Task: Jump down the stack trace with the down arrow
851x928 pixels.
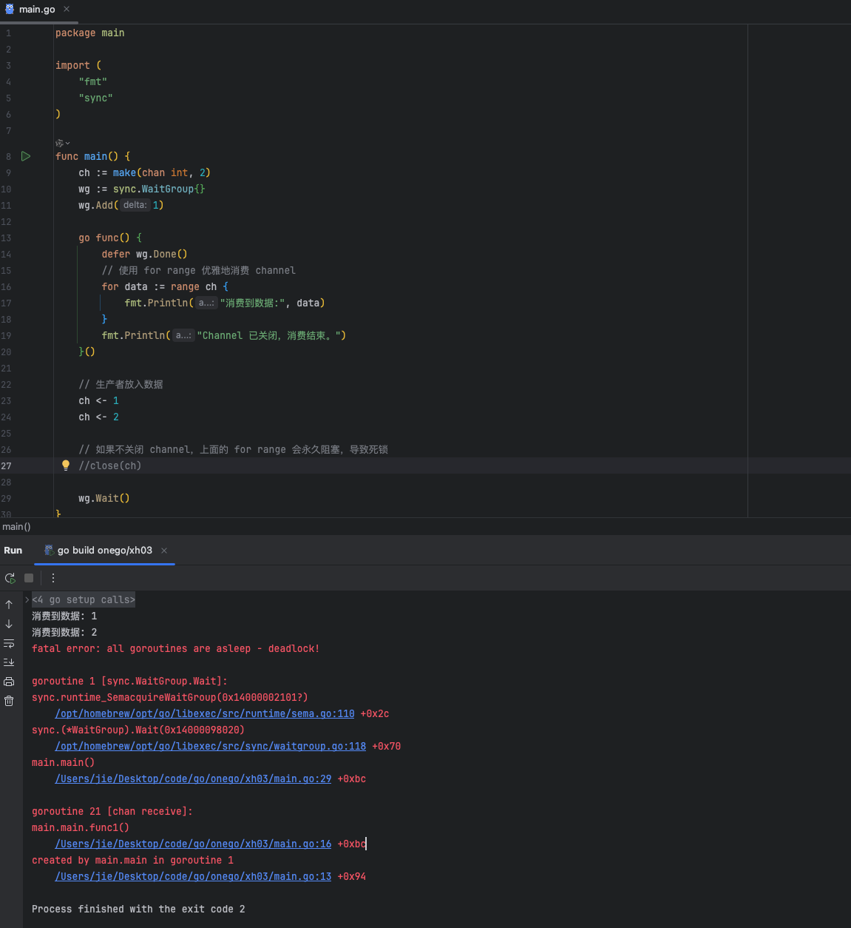Action: [x=9, y=624]
